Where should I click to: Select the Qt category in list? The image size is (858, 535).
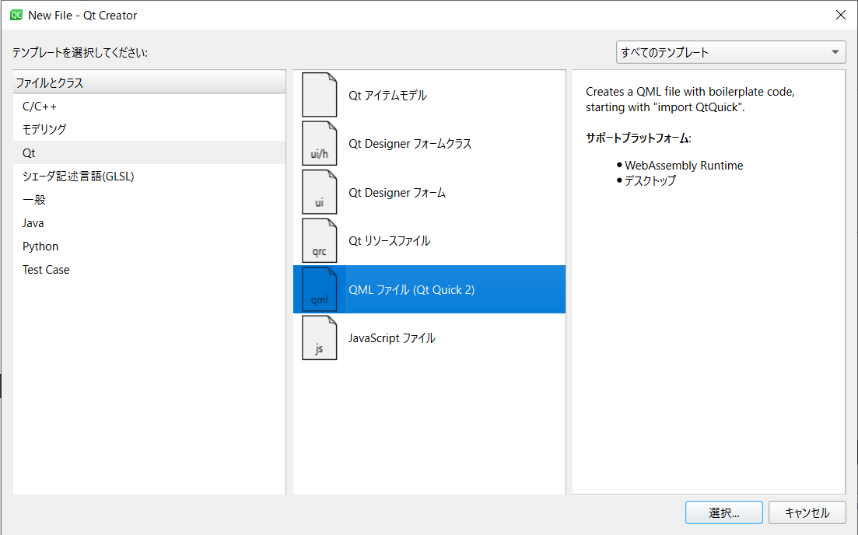pos(30,153)
